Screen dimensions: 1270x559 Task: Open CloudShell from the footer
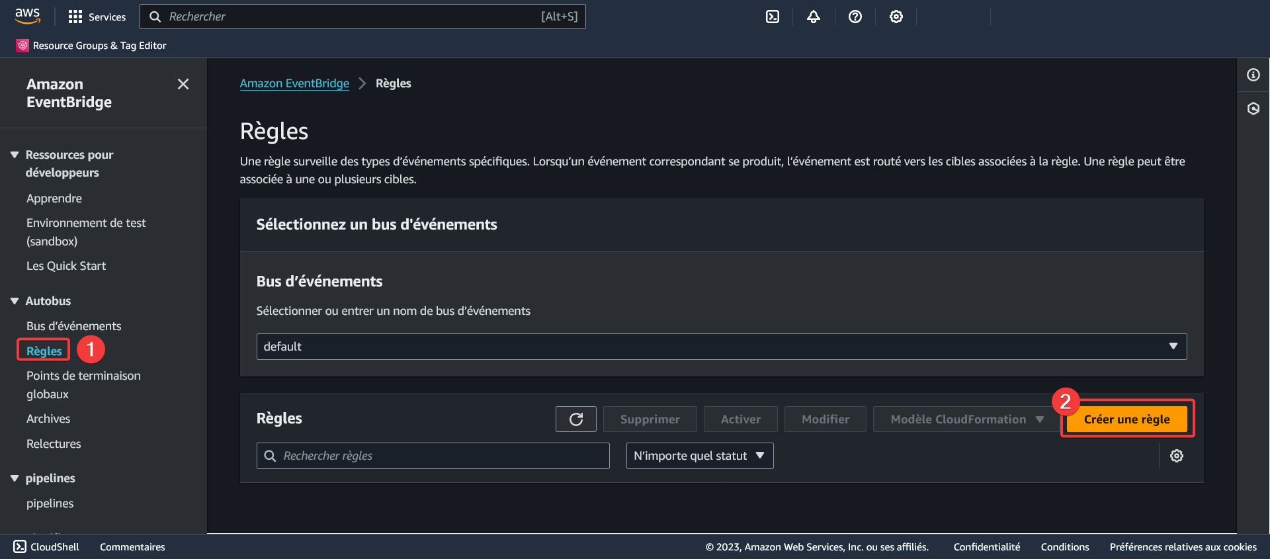[x=46, y=547]
